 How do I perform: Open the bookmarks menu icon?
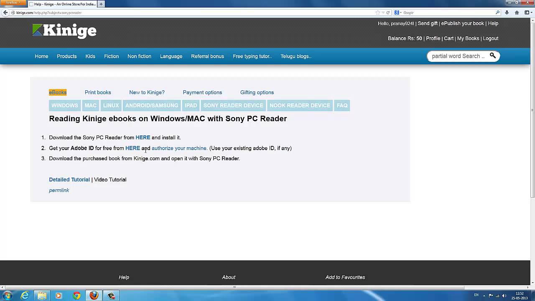pyautogui.click(x=527, y=13)
